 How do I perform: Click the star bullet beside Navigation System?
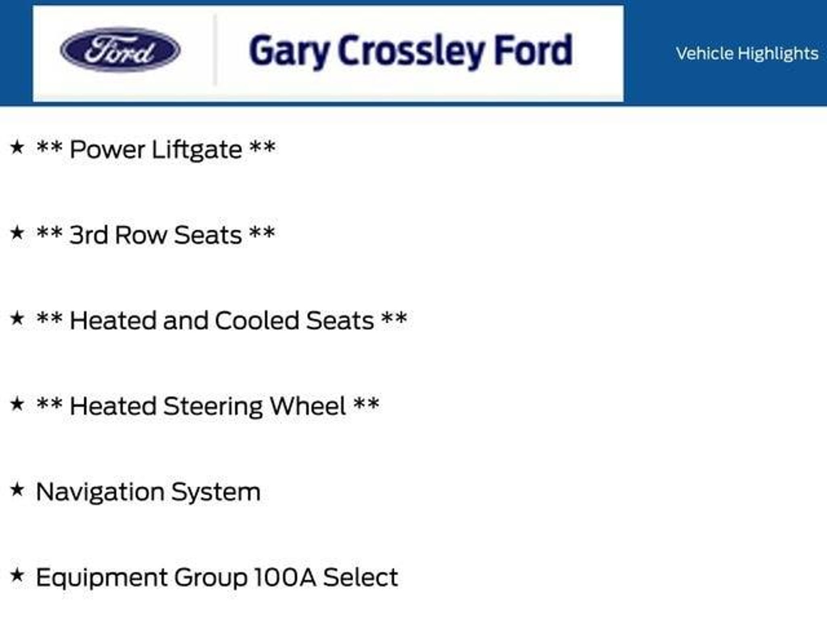17,490
